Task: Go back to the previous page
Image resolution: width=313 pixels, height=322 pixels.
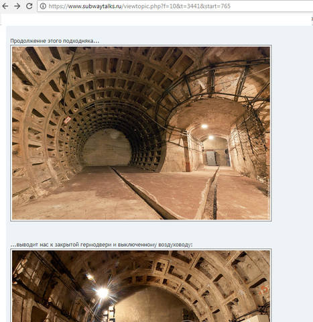Action: (x=5, y=6)
